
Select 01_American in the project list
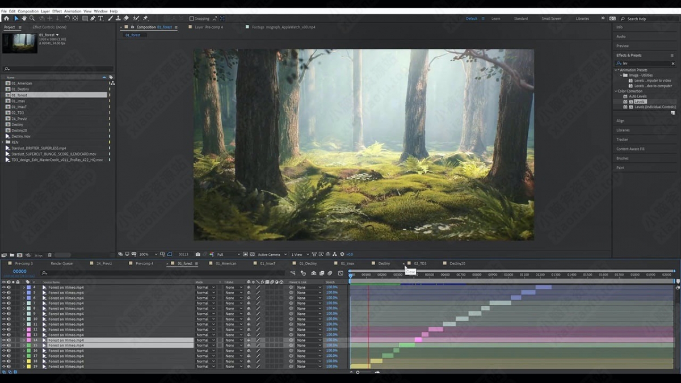(x=22, y=83)
